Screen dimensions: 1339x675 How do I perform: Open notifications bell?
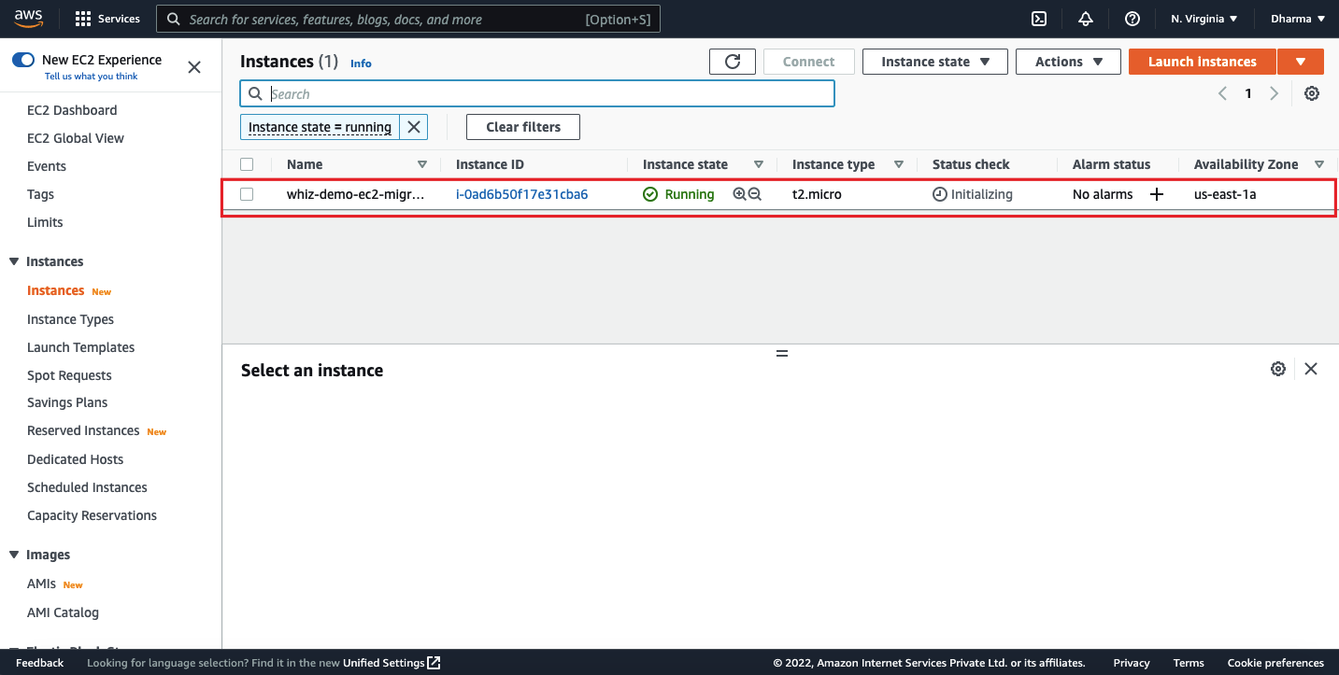(x=1085, y=19)
